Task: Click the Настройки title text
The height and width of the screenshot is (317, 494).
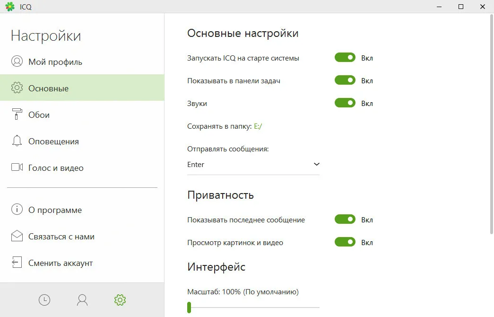Action: point(46,35)
